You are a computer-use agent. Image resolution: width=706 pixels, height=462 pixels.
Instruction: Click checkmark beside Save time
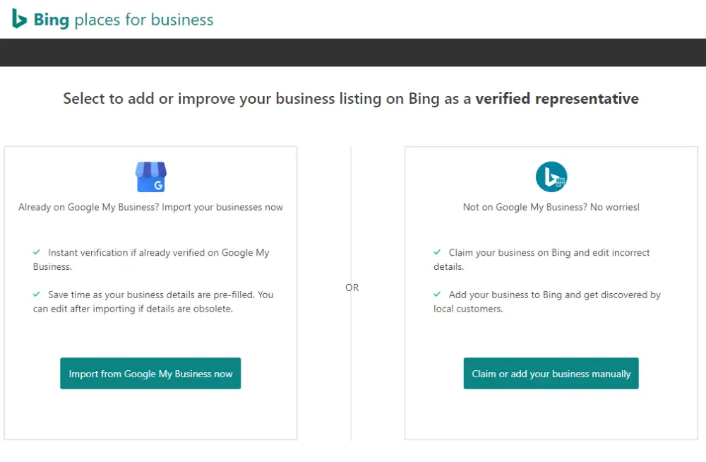tap(37, 295)
